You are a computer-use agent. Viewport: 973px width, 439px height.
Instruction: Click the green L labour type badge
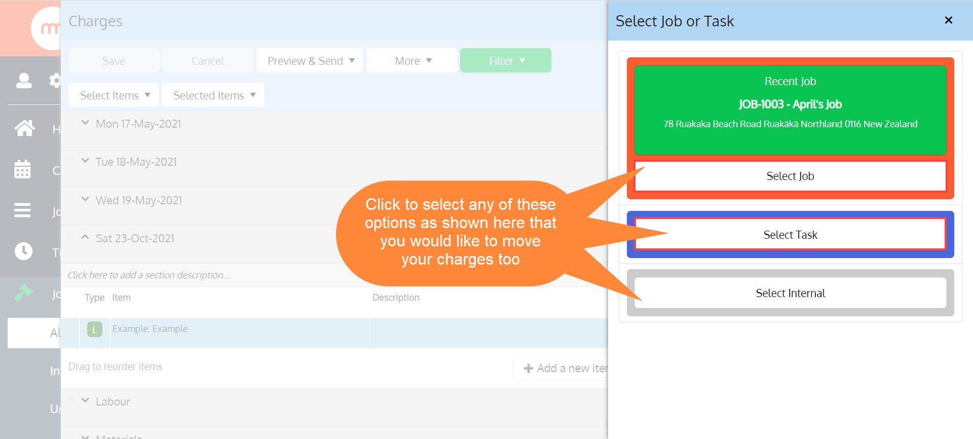[95, 330]
